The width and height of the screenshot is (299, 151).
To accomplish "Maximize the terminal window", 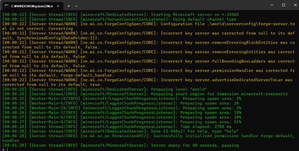I will (x=284, y=5).
